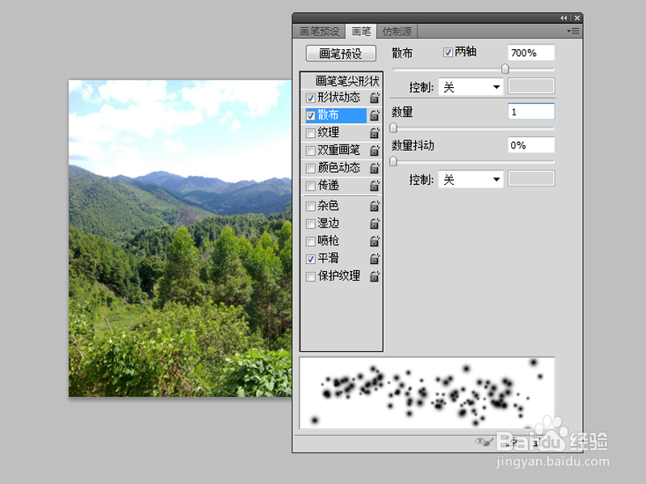Click the brush preview eye icon
The image size is (646, 484).
pos(484,442)
